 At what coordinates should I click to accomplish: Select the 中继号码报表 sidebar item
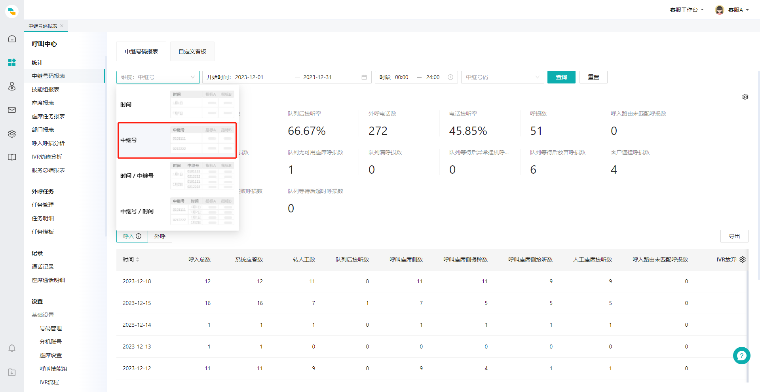coord(64,76)
